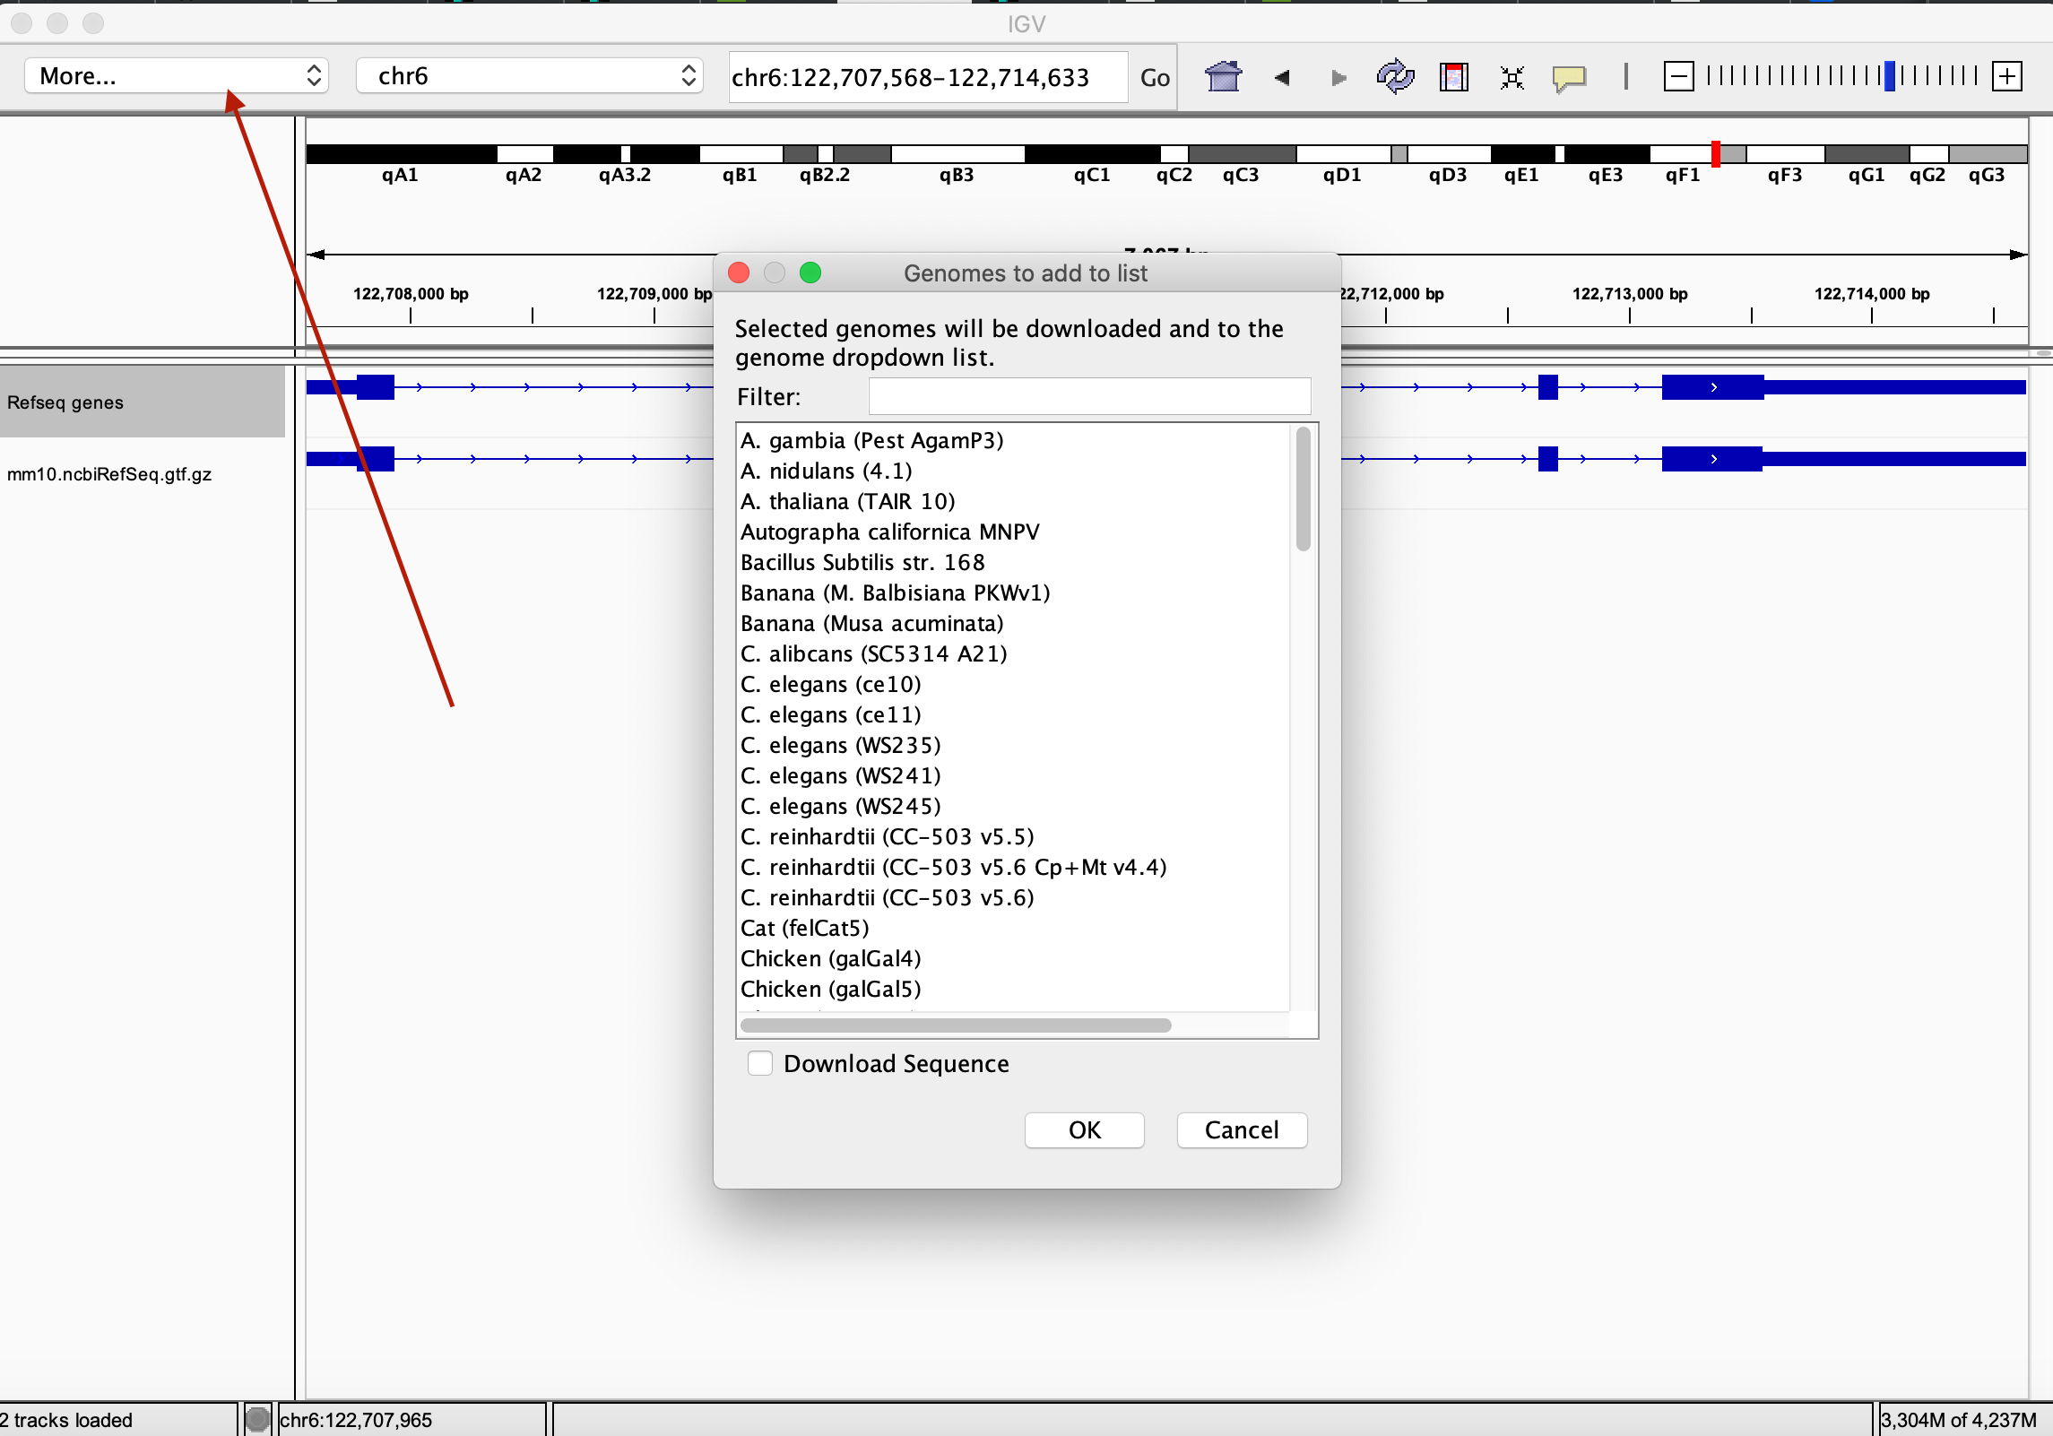The width and height of the screenshot is (2053, 1436).
Task: Click the forward navigation arrow
Action: click(1338, 78)
